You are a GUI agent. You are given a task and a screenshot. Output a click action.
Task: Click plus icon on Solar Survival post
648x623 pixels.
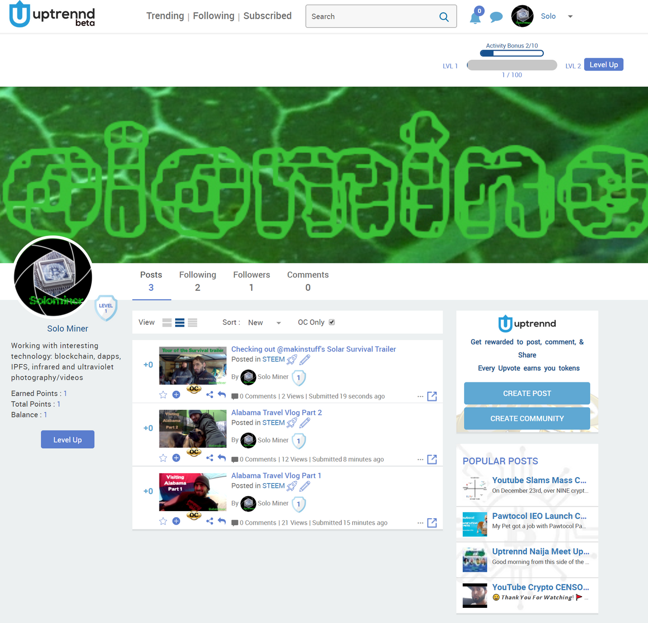click(176, 395)
